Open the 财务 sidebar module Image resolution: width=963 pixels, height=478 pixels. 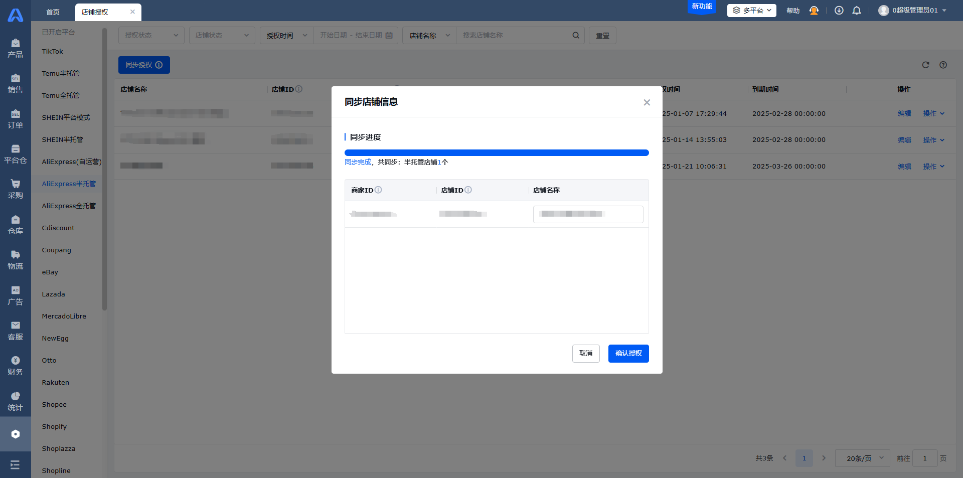click(x=15, y=366)
